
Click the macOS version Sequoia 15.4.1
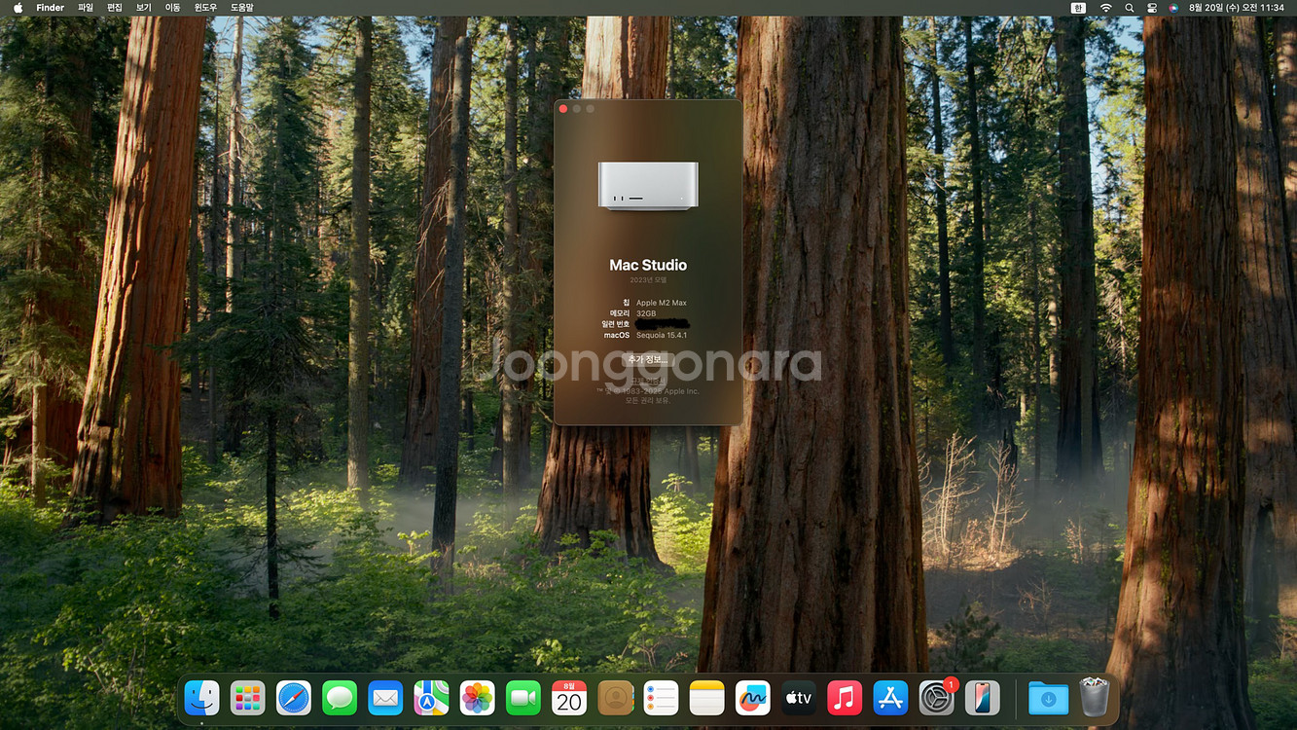click(662, 335)
